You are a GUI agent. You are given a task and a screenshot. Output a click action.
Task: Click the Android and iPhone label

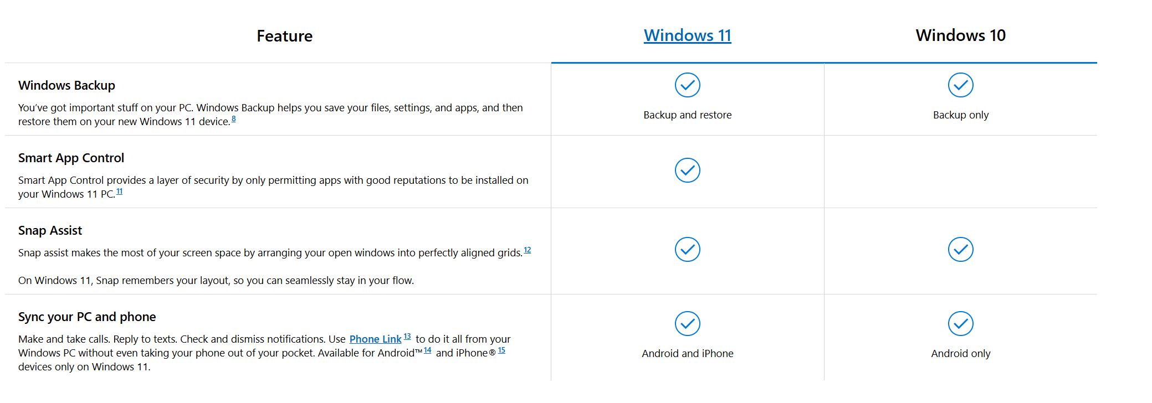click(687, 354)
